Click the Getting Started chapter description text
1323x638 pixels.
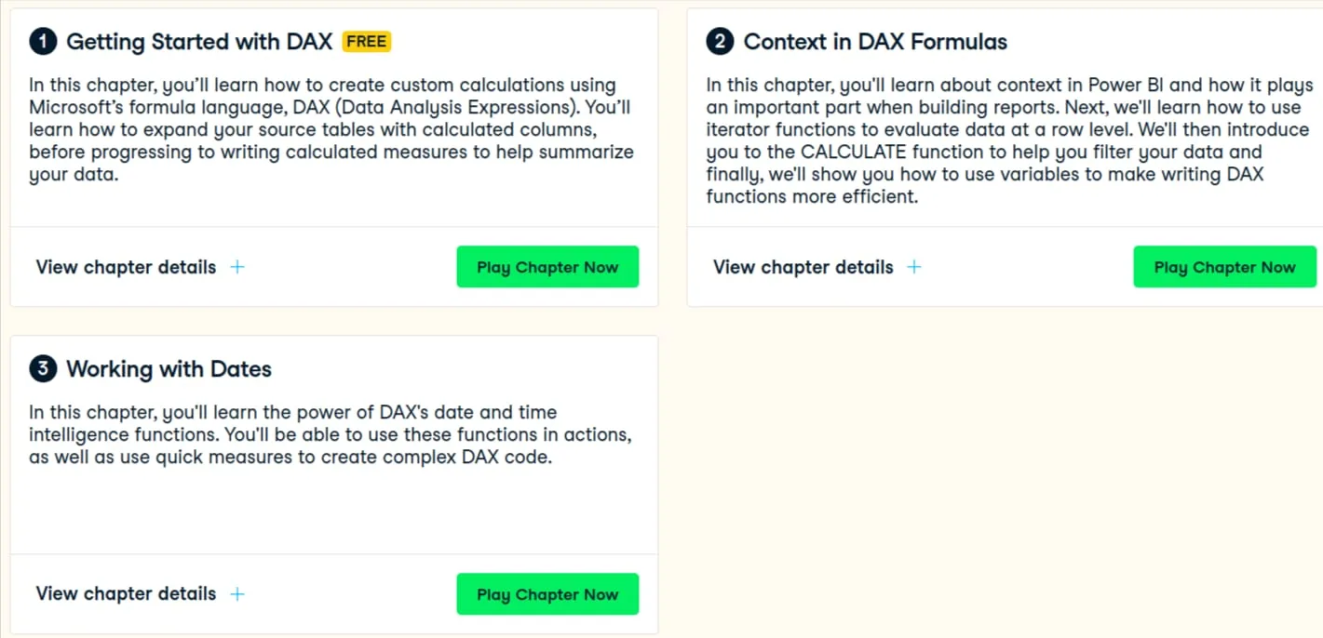[x=331, y=129]
